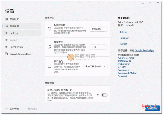Open the u!^DEV link

click(x=122, y=67)
